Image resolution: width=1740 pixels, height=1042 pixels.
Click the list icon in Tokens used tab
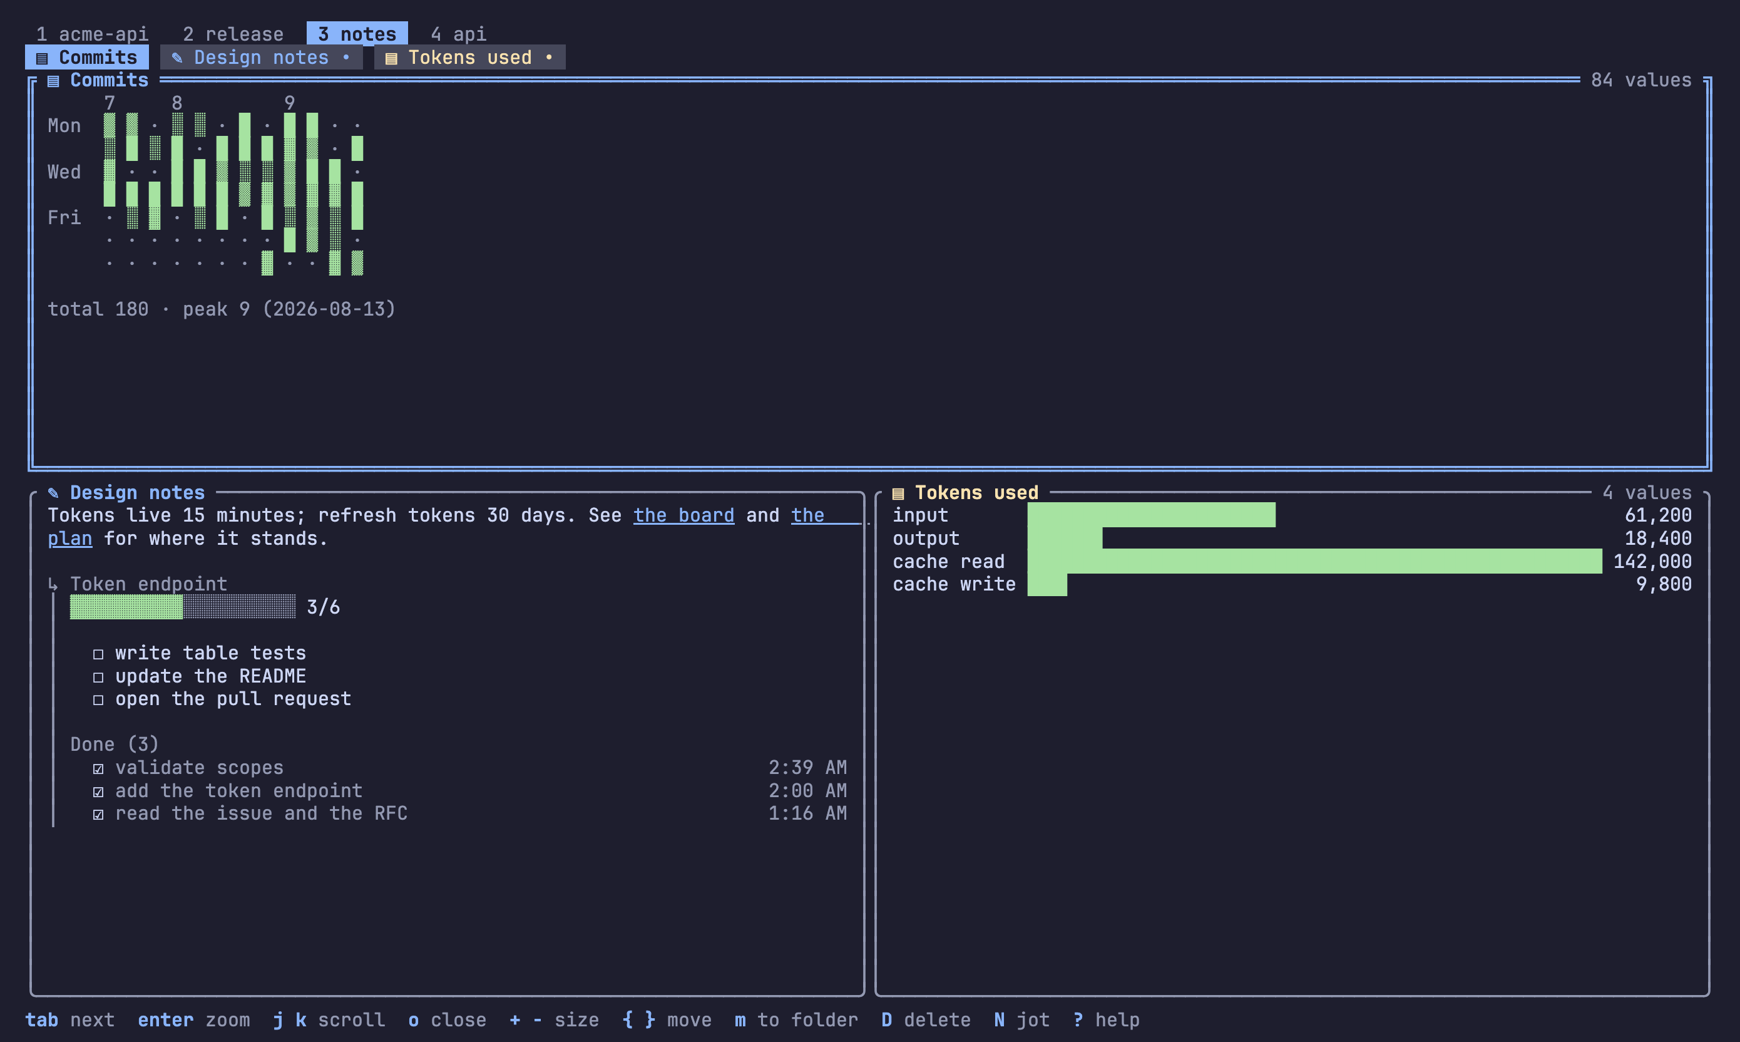(392, 58)
